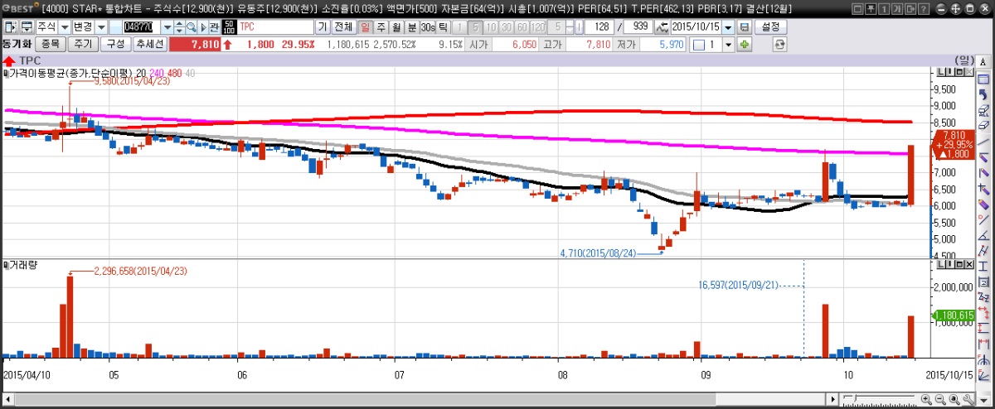Click the second toolbar icon with down arrow
Viewport: 995px width, 409px height.
[27, 27]
